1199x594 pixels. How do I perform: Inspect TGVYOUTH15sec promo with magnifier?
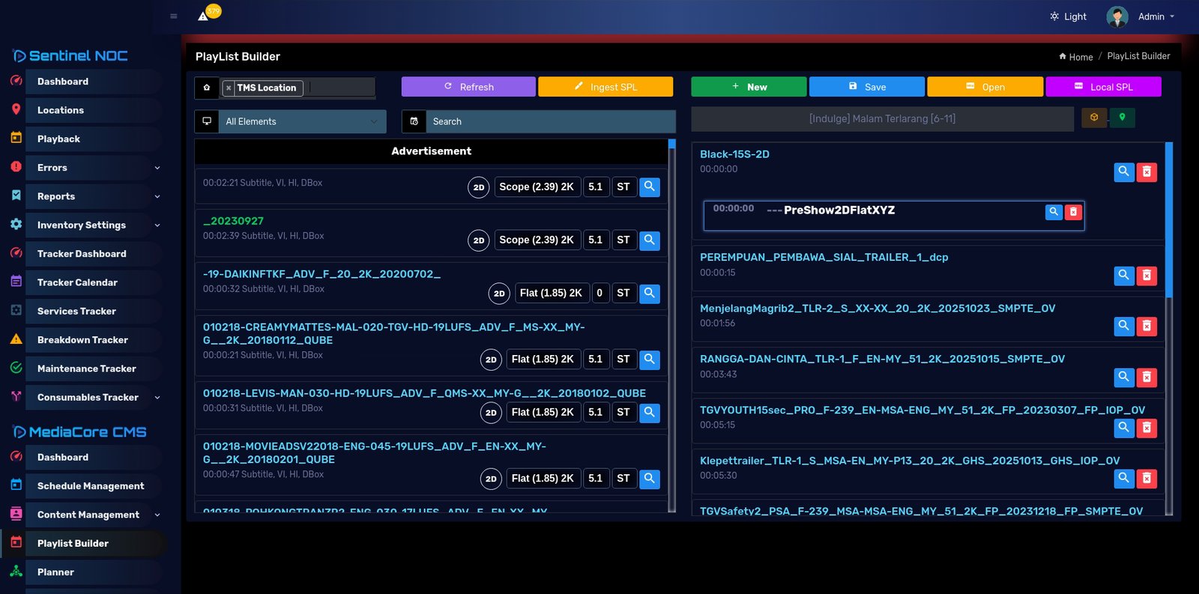coord(1123,428)
